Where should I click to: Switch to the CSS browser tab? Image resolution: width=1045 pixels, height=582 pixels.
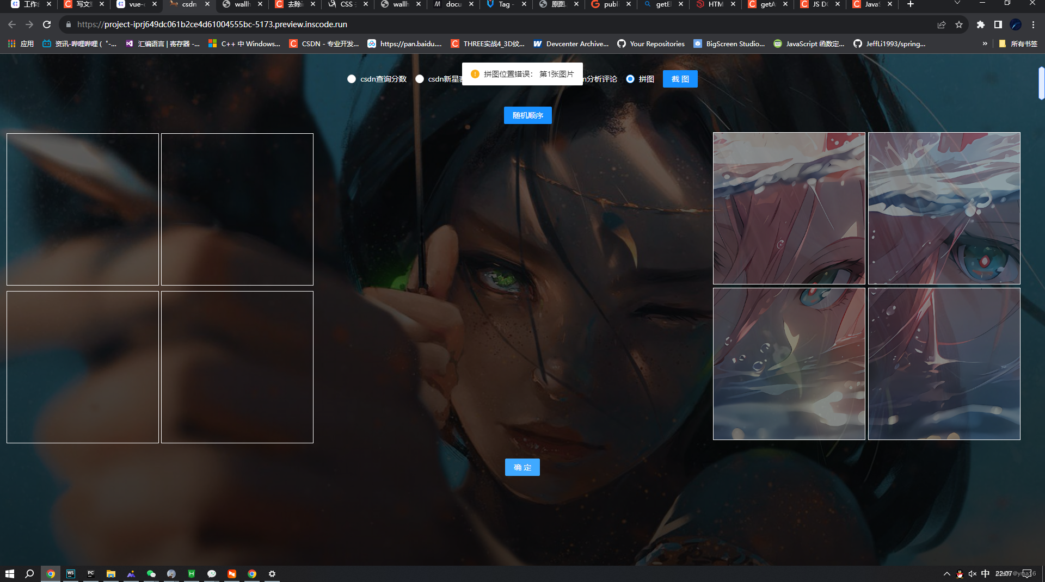coord(346,4)
